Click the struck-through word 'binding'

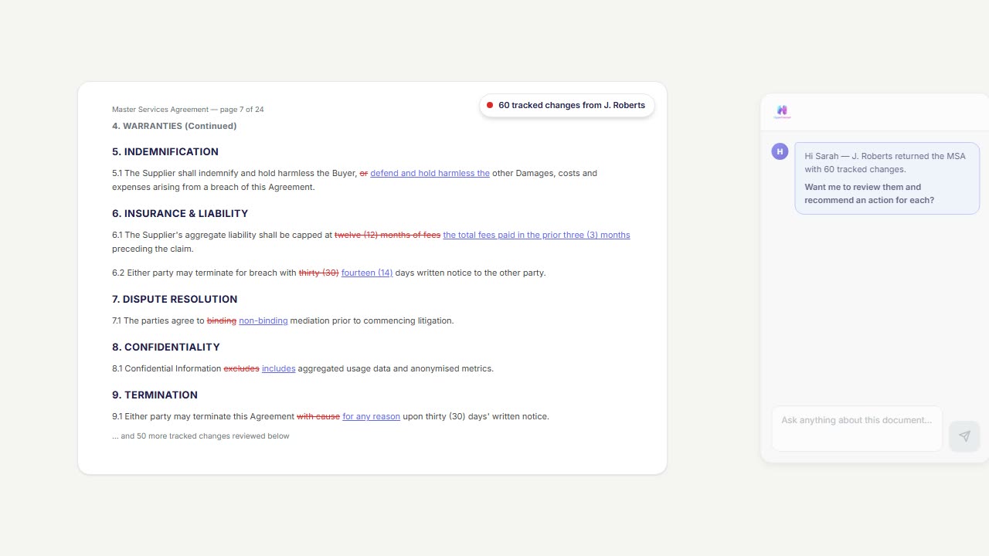click(x=221, y=320)
